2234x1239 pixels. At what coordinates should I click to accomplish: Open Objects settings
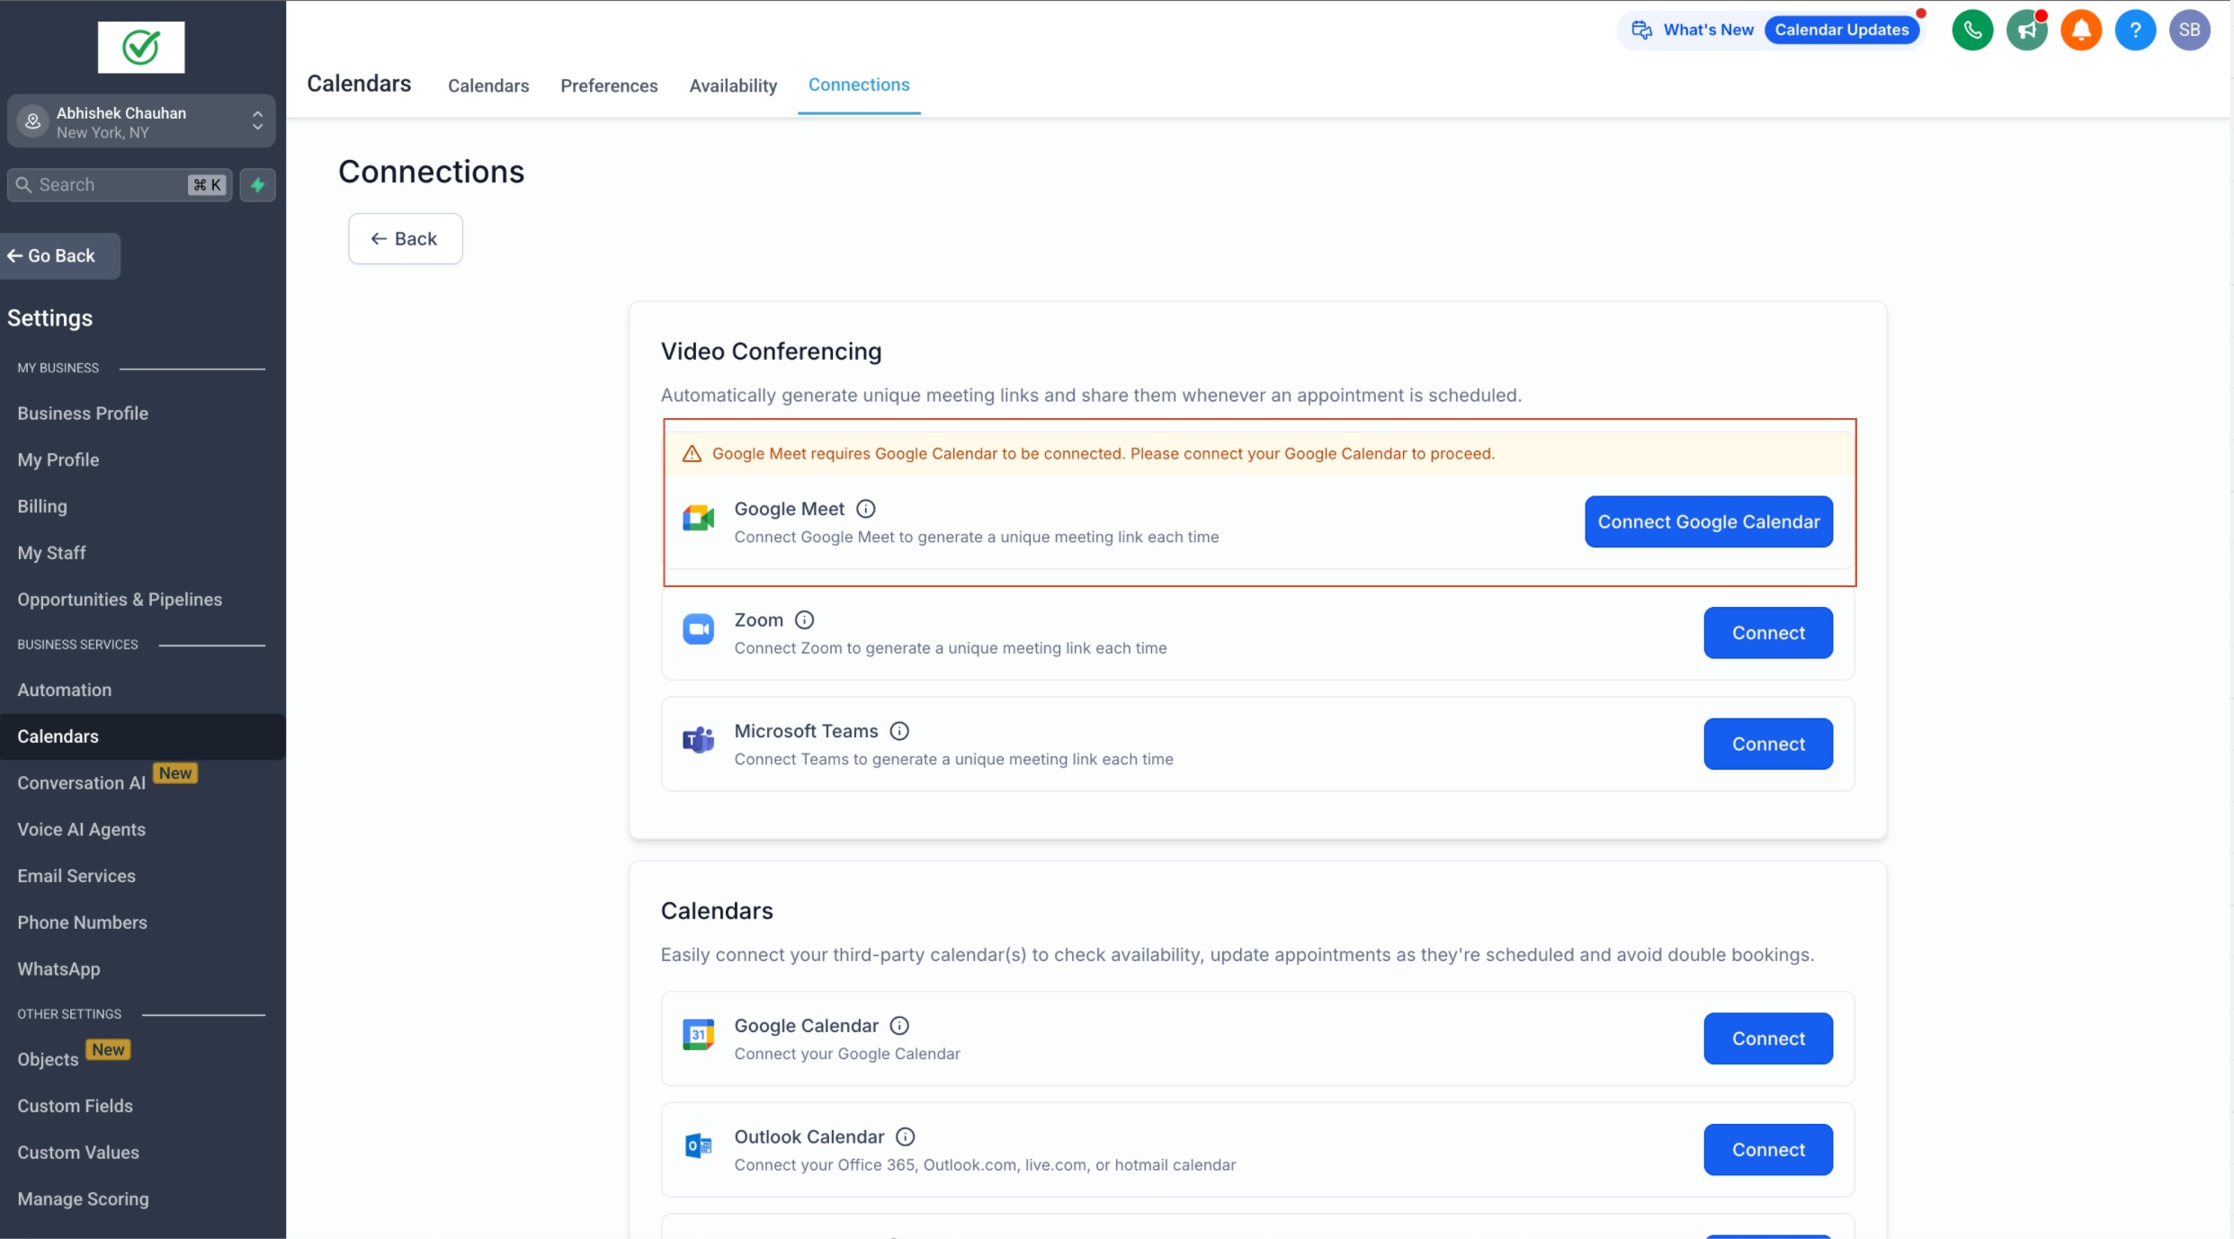pos(49,1060)
